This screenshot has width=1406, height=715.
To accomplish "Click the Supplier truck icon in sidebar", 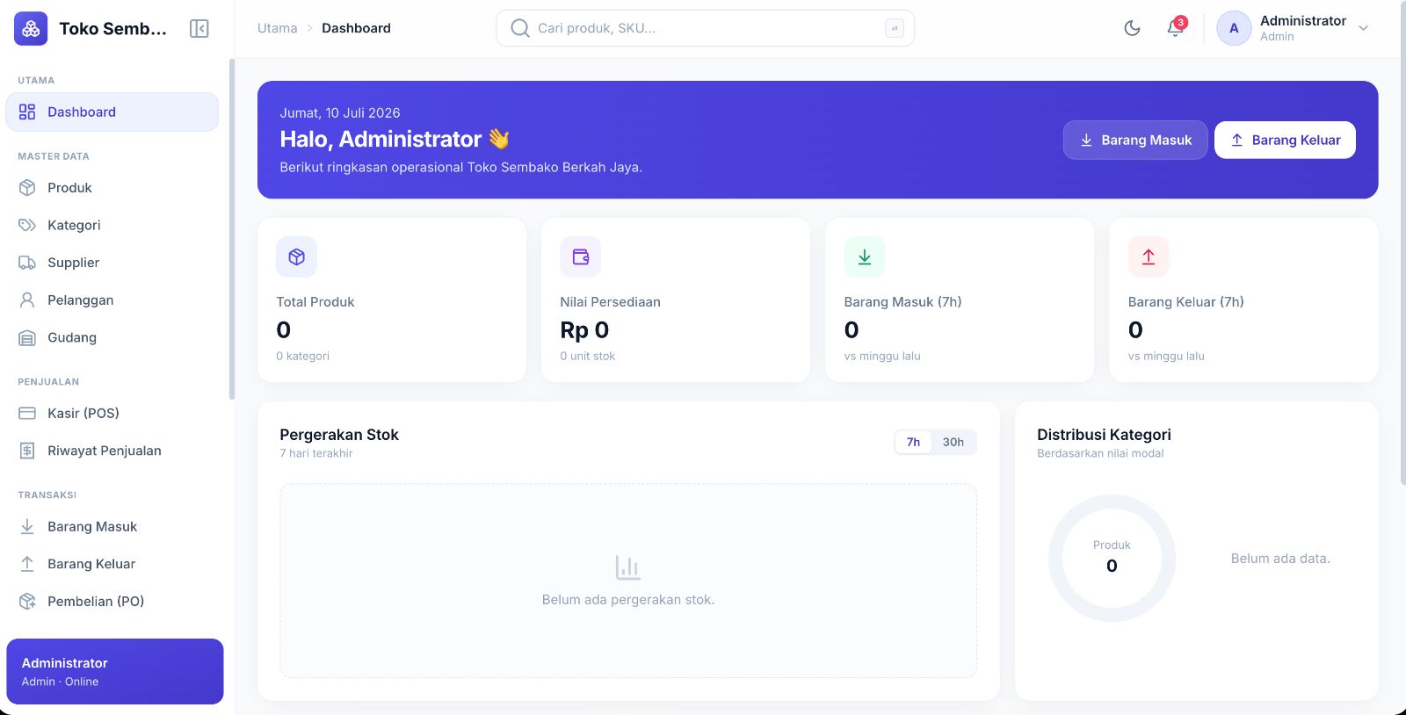I will [27, 263].
